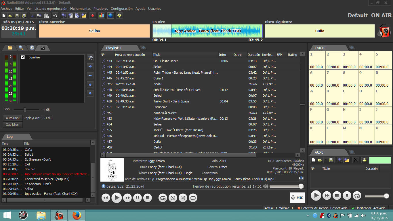Screen dimensions: 393x221
Task: Click the AUX0 volume slider knob
Action: [387, 196]
